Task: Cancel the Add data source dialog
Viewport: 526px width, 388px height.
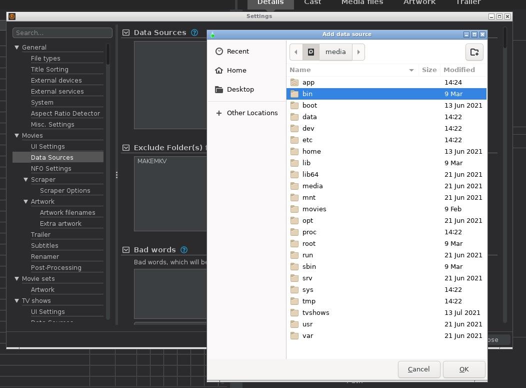Action: click(x=418, y=369)
